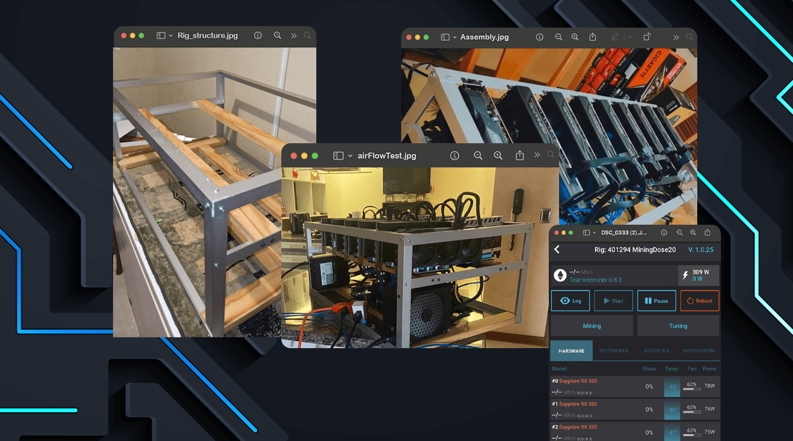Select the 309 W power consumption box
This screenshot has height=441, width=793.
pos(698,275)
